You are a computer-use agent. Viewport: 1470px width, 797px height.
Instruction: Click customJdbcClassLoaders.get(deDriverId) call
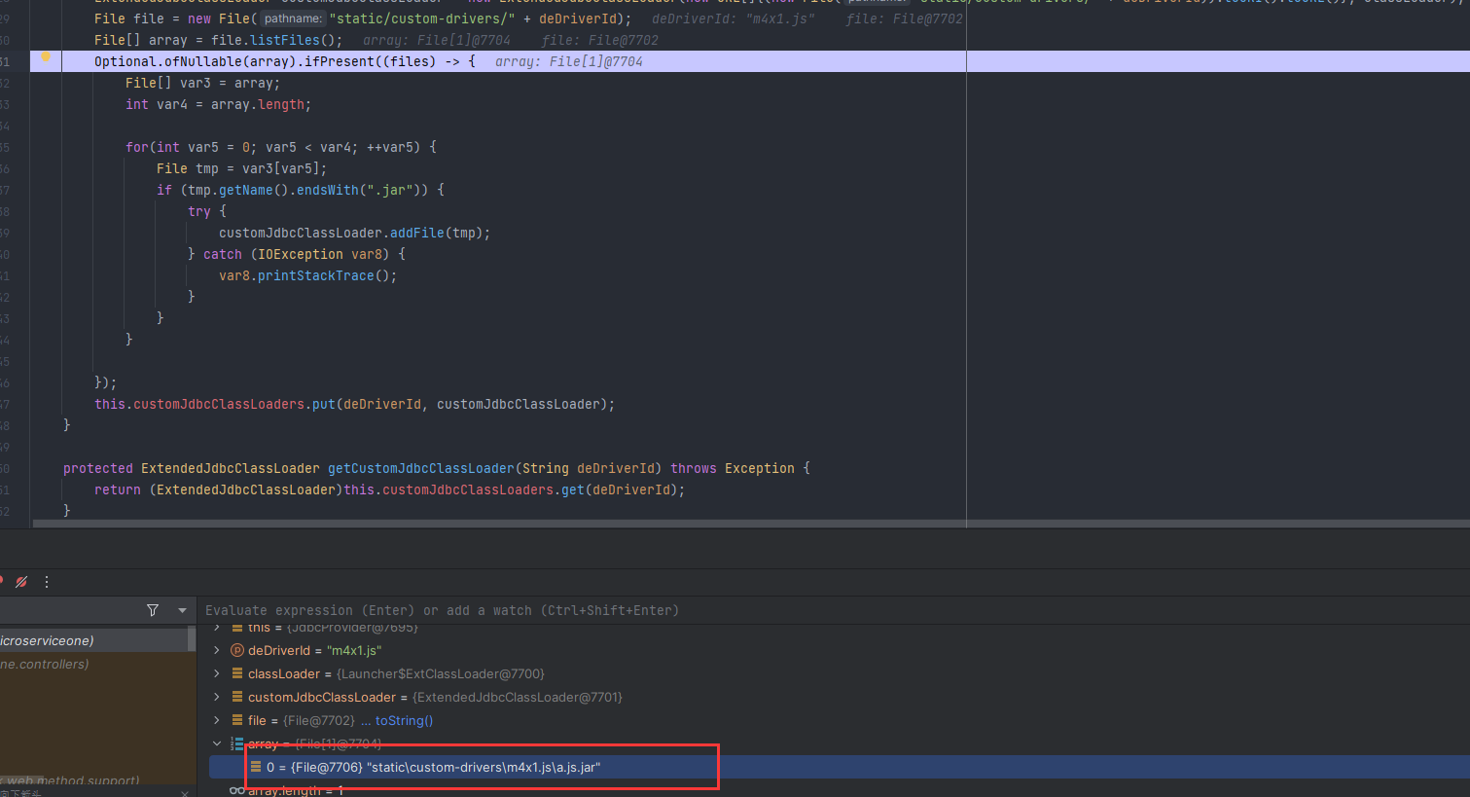click(529, 489)
